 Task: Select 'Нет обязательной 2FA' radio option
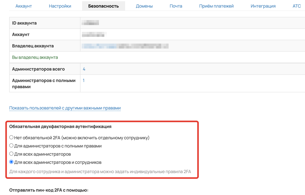(x=11, y=138)
